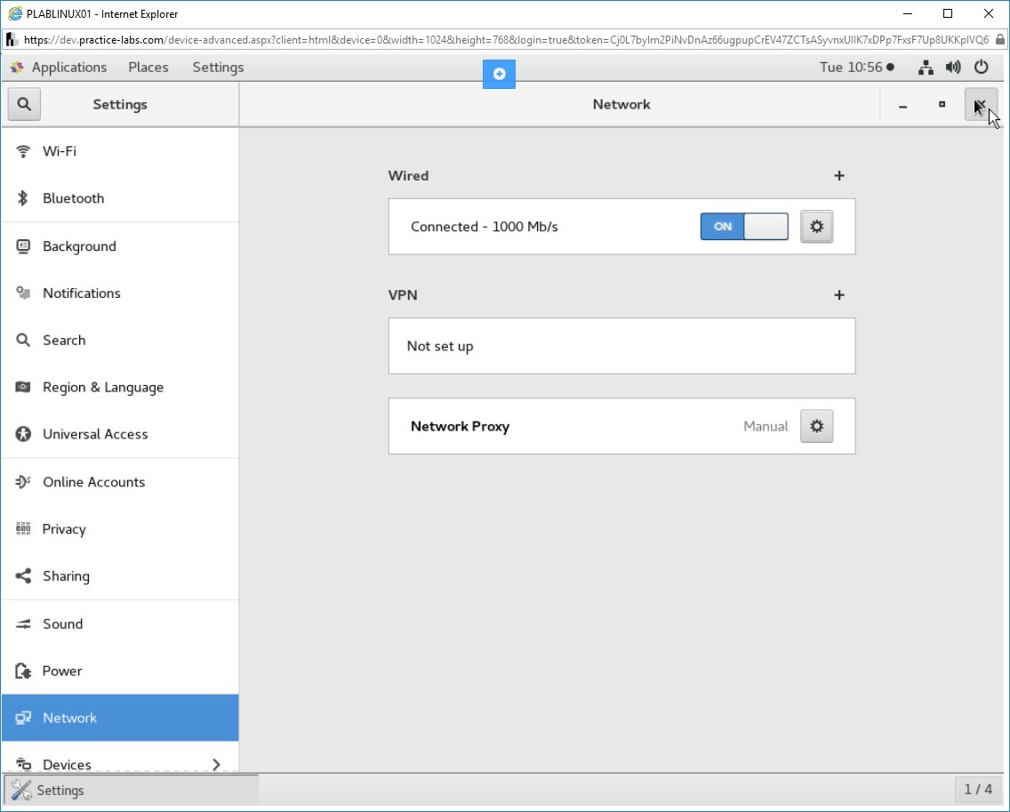Select Bluetooth in the sidebar

pyautogui.click(x=73, y=198)
